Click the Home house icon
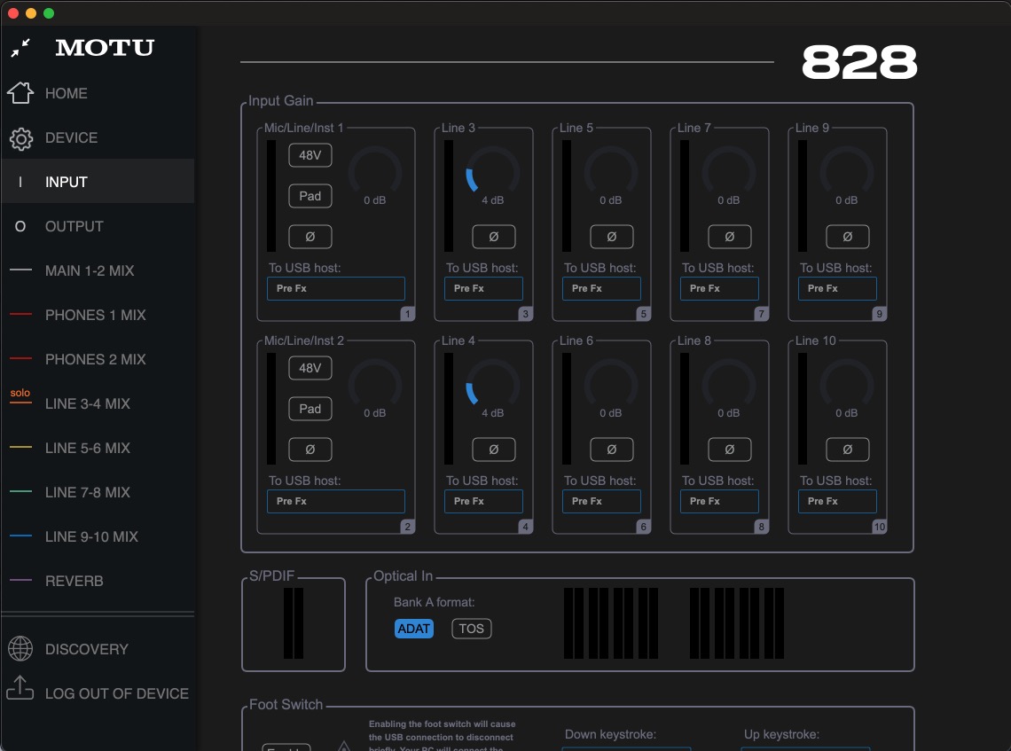 (x=20, y=93)
